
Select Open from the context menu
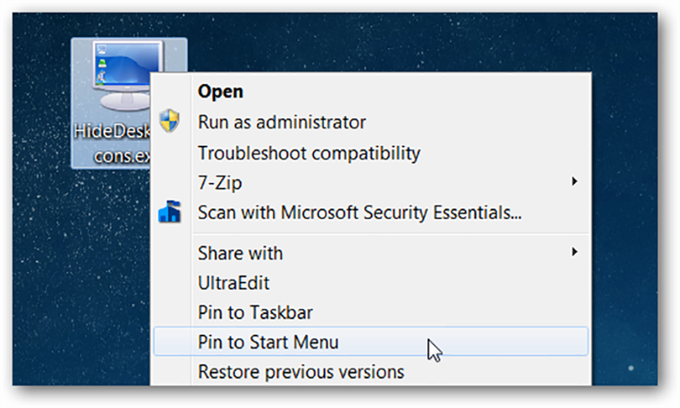[220, 91]
